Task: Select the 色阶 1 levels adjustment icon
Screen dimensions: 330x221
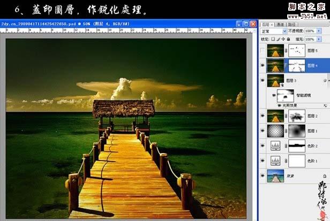Action: pyautogui.click(x=275, y=161)
